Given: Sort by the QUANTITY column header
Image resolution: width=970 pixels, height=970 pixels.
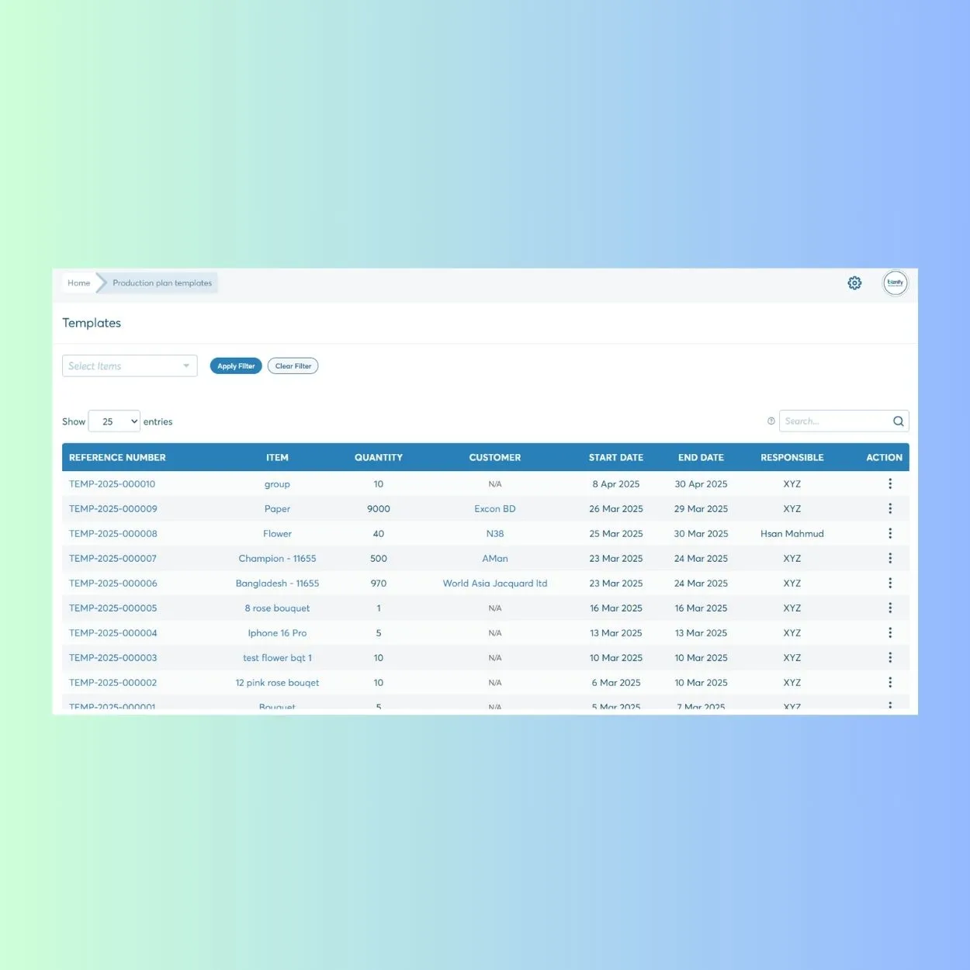Looking at the screenshot, I should click(378, 457).
